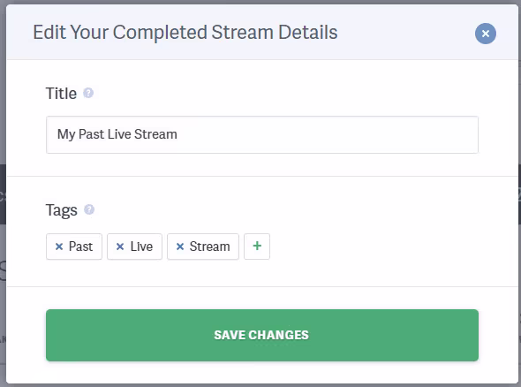Open the Title help question-mark icon
This screenshot has width=521, height=387.
point(88,93)
